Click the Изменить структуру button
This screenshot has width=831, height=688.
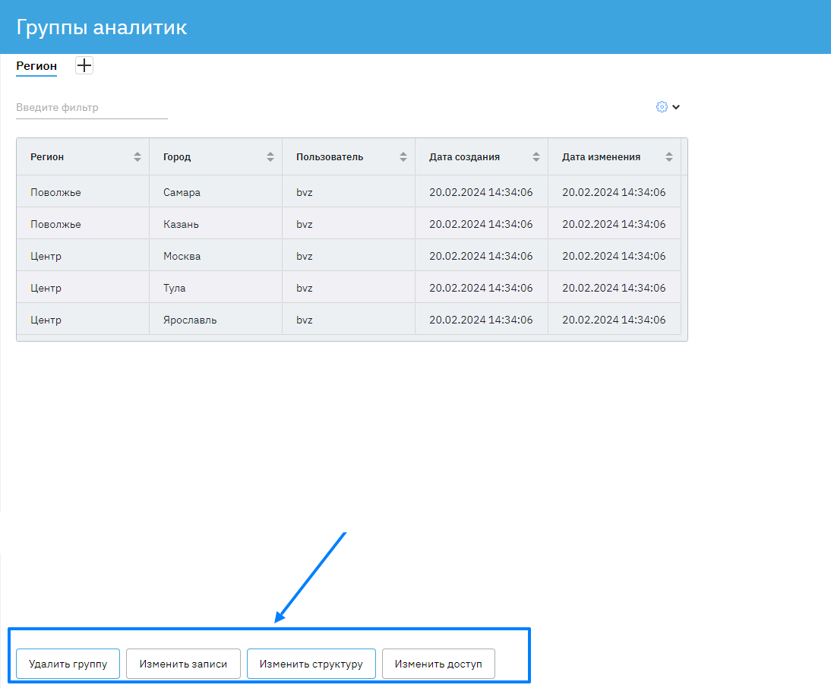pyautogui.click(x=311, y=664)
